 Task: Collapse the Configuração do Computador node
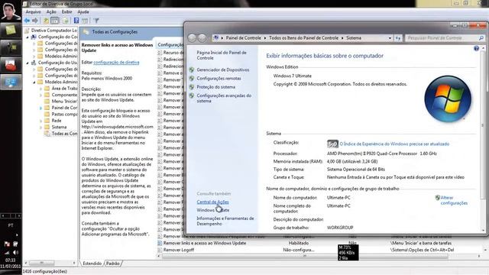click(28, 37)
